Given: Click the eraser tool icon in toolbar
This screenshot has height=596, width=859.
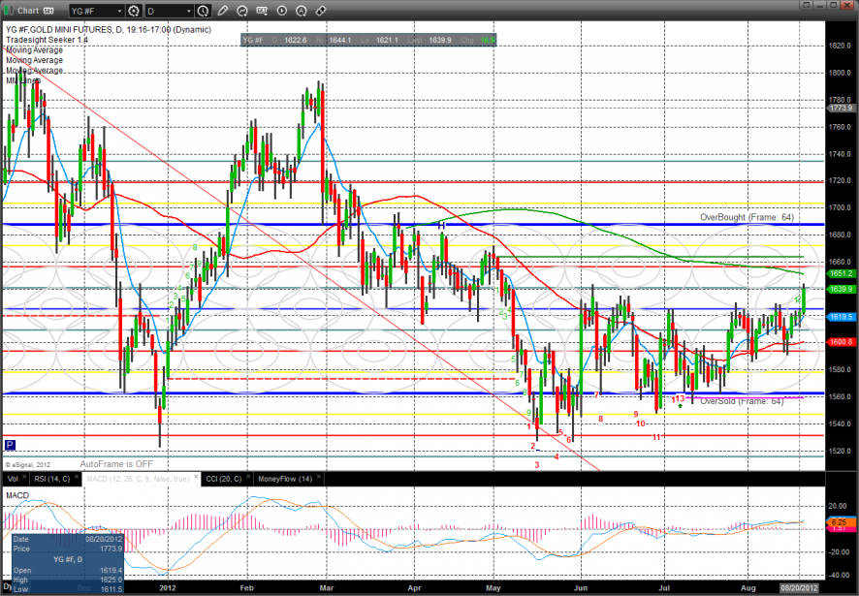Looking at the screenshot, I should (x=321, y=11).
